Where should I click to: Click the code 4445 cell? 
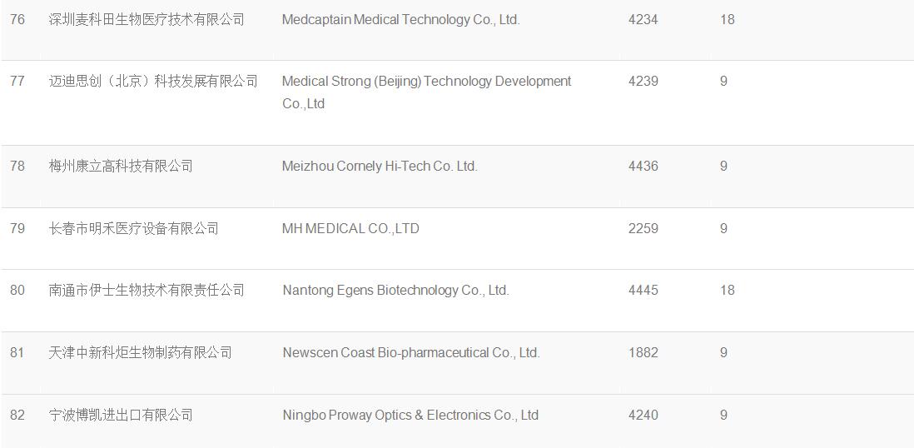643,290
